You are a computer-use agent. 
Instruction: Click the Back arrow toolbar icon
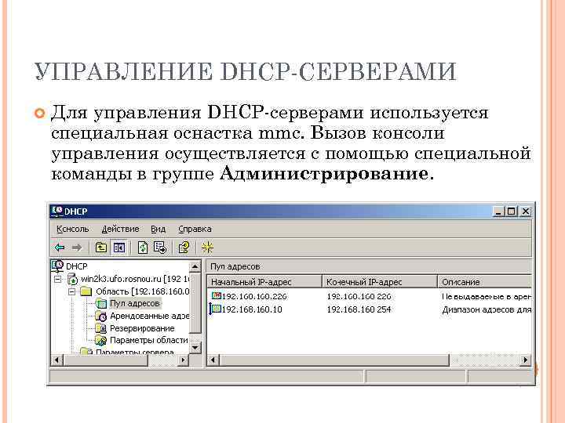[60, 248]
